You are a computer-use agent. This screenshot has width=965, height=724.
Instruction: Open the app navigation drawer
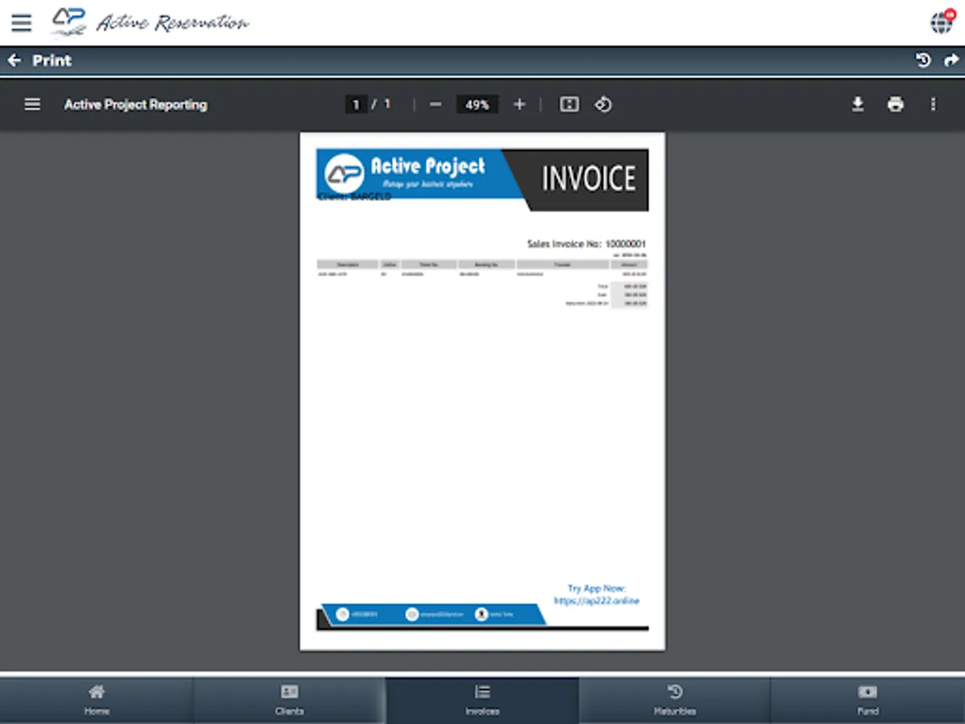point(21,23)
